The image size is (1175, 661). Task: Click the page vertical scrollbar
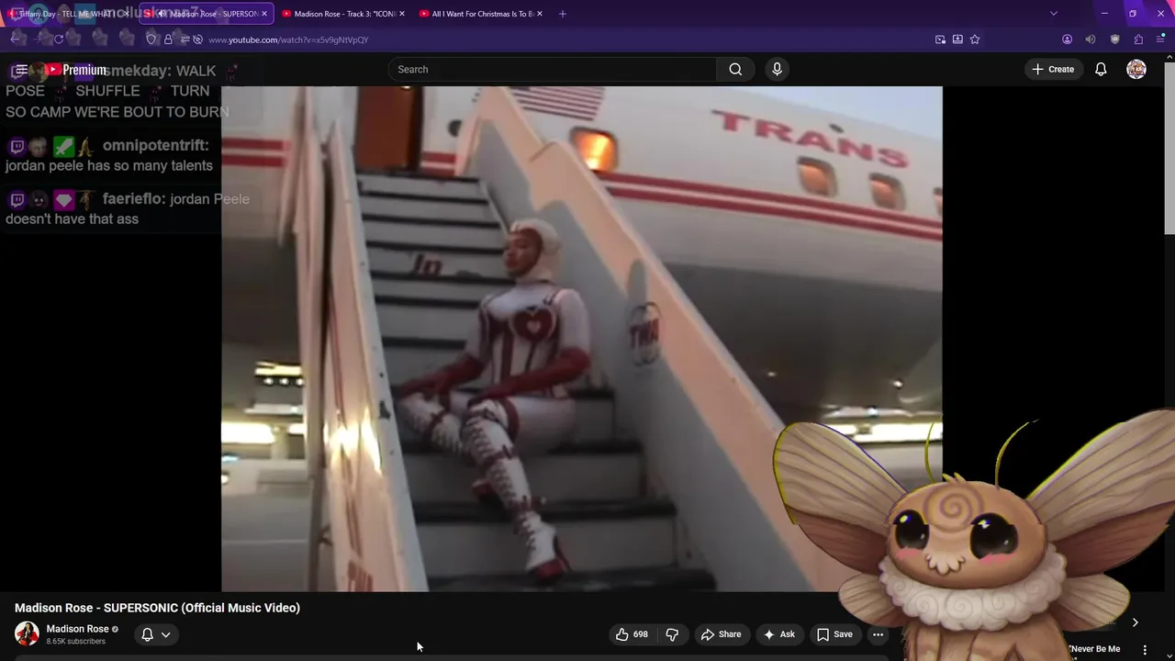point(1169,147)
